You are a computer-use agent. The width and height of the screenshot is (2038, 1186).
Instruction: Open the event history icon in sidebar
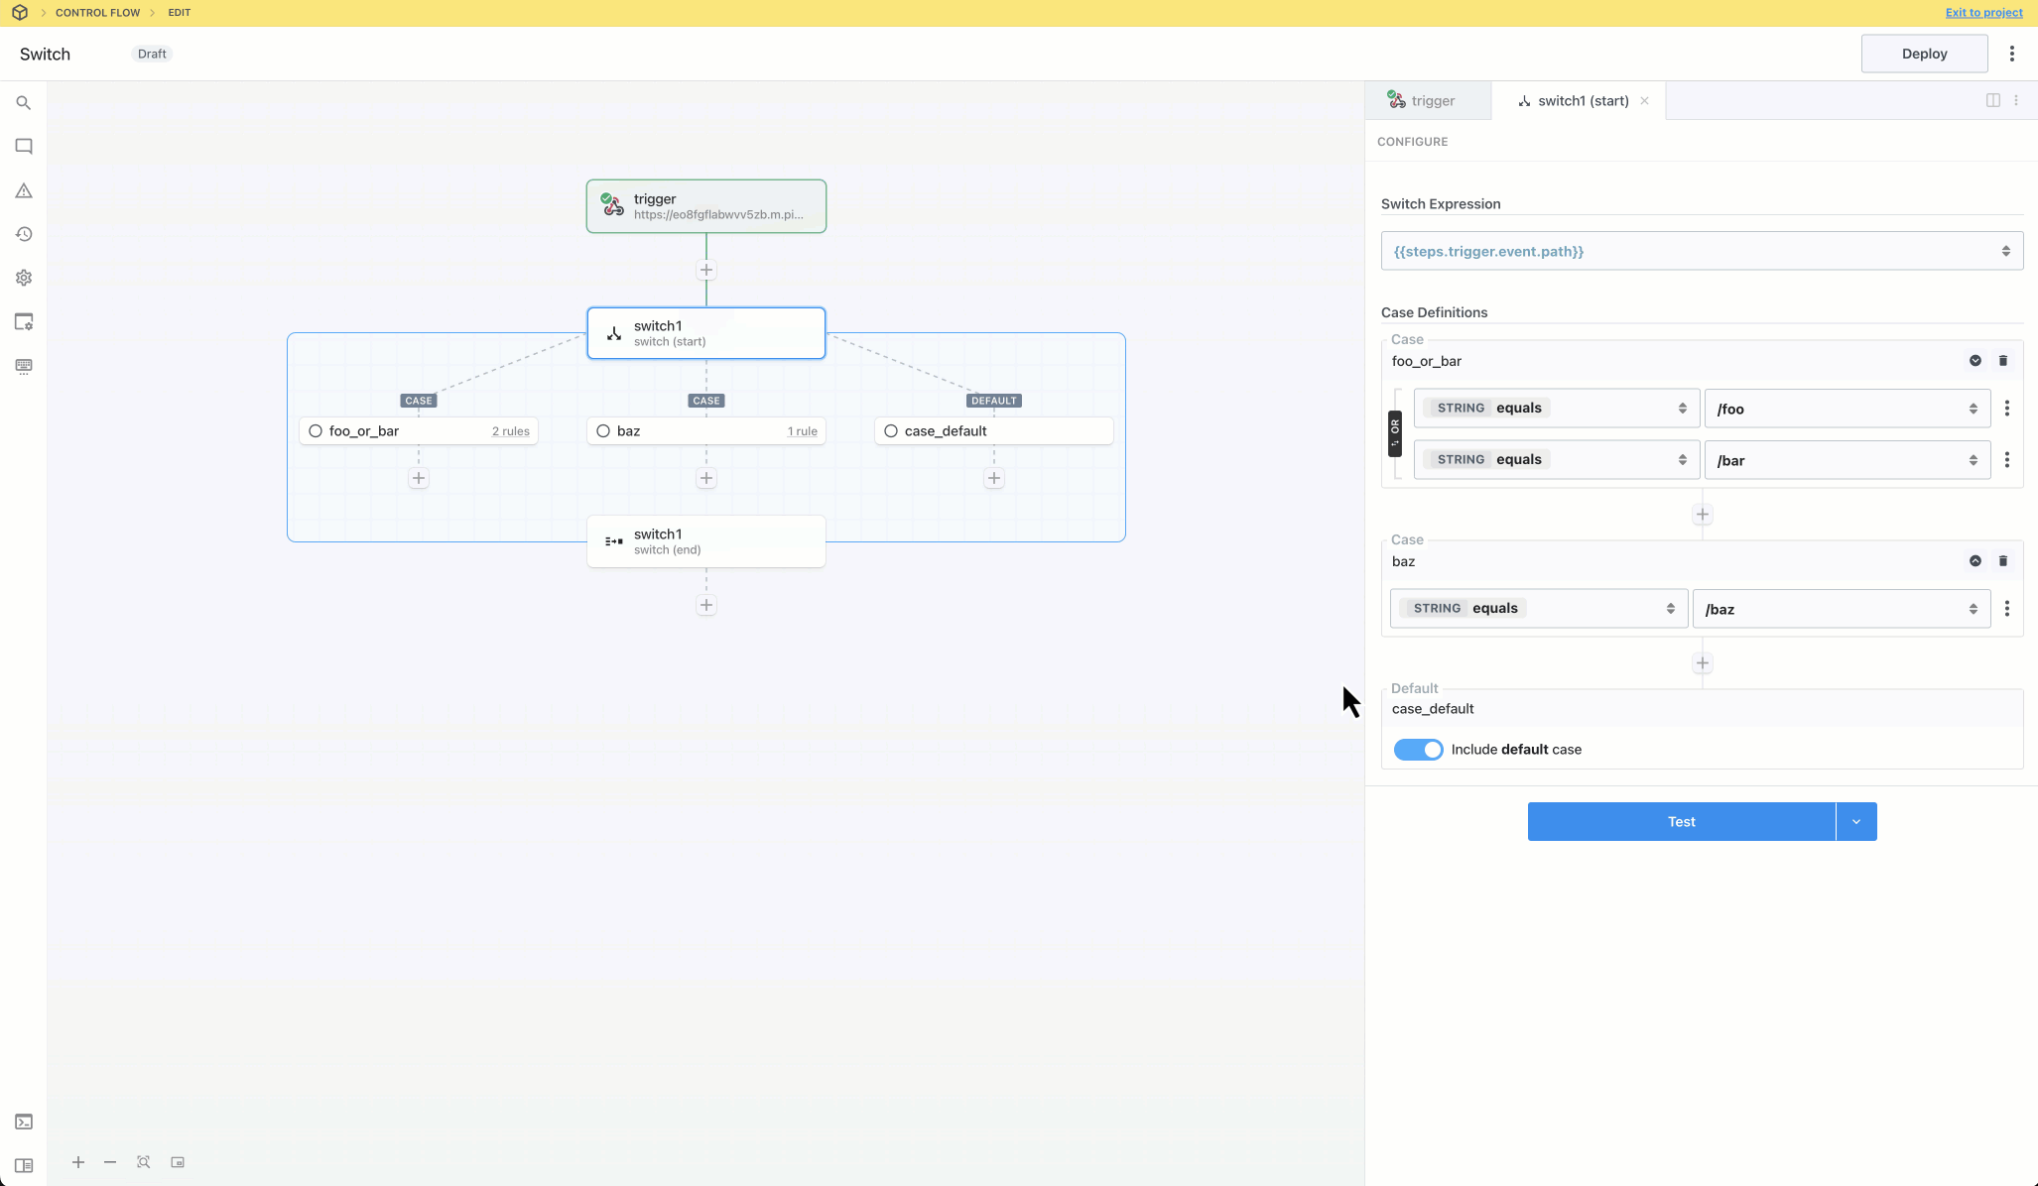(x=24, y=234)
